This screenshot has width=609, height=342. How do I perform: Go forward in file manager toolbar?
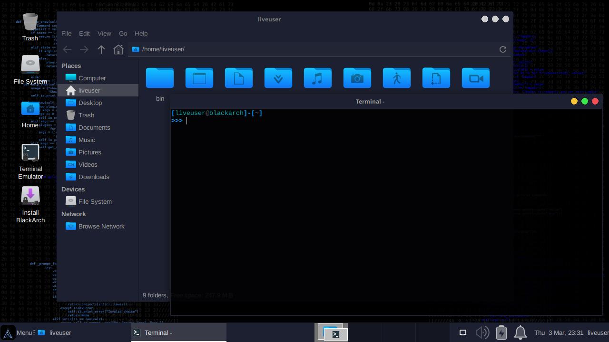(x=84, y=49)
